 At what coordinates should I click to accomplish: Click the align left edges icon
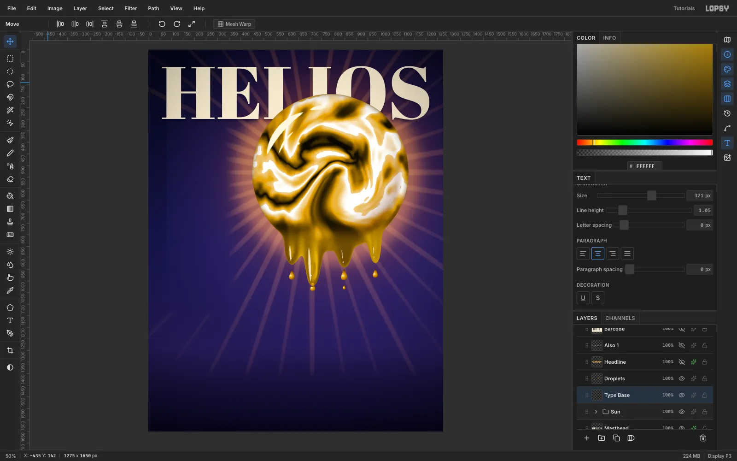coord(60,24)
